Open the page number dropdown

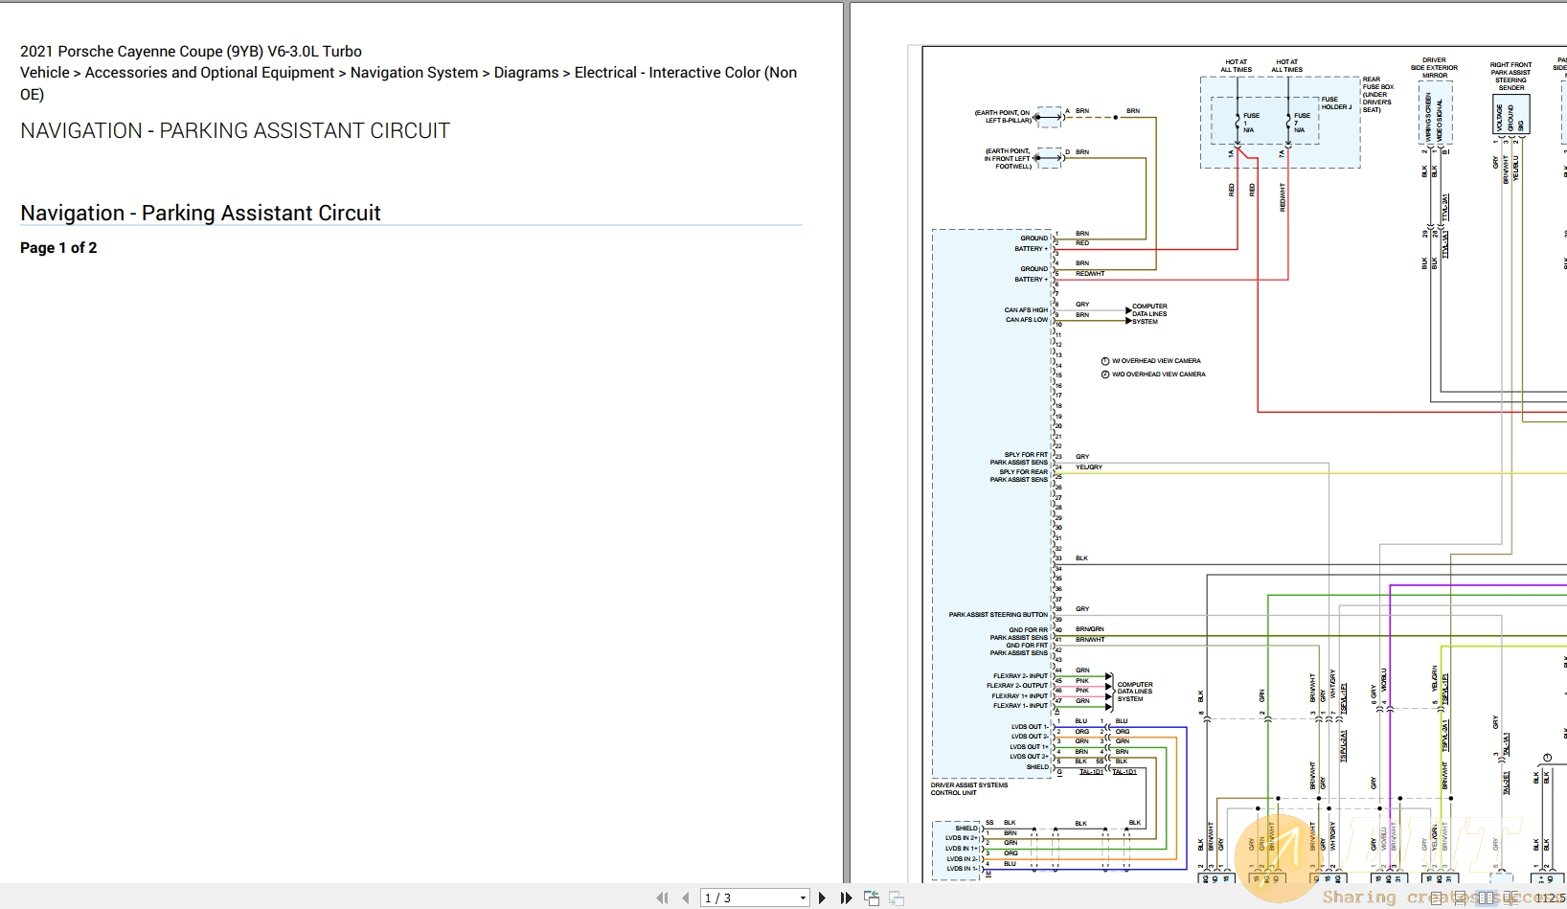[803, 898]
